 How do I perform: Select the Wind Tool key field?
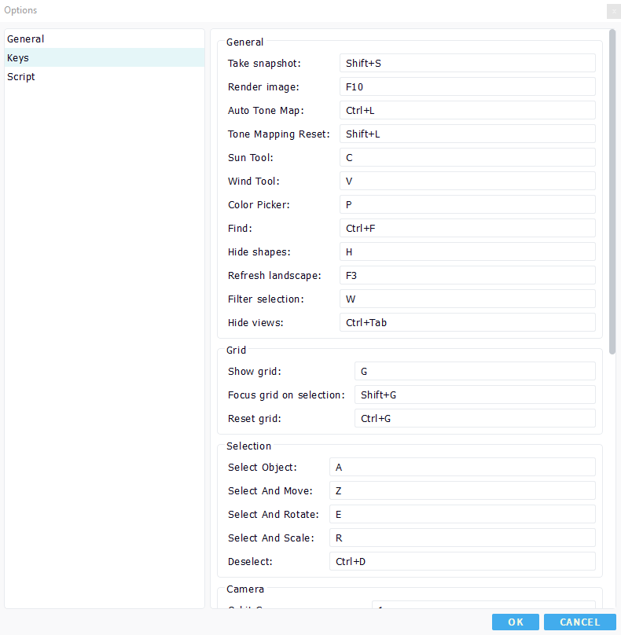467,182
